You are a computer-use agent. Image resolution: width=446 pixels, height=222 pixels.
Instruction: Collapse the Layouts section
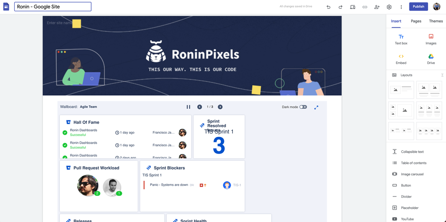442,75
